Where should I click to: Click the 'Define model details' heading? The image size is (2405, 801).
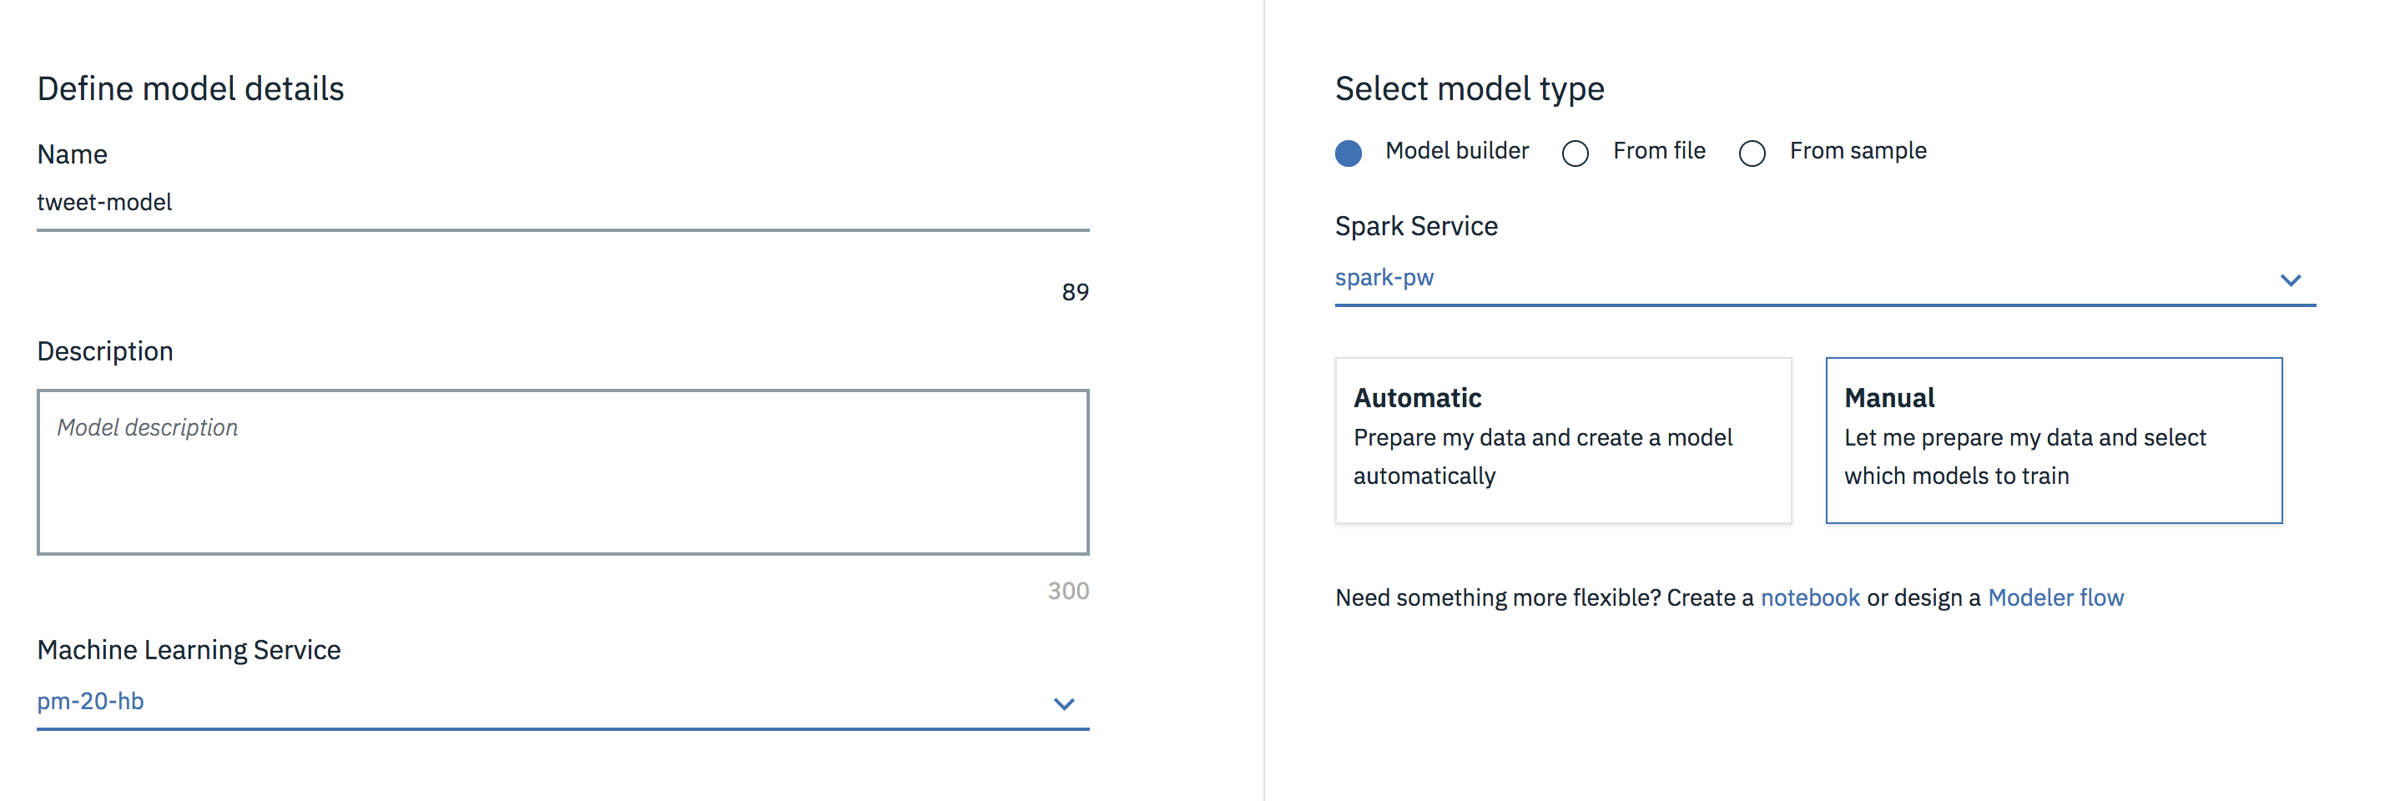(190, 88)
